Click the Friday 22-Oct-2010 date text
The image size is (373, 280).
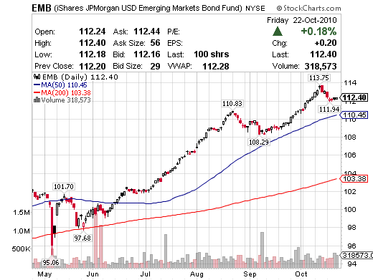[302, 20]
